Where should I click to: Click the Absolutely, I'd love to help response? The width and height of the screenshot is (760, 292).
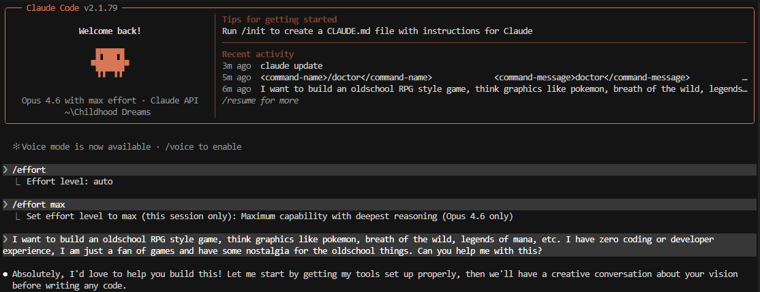[375, 280]
